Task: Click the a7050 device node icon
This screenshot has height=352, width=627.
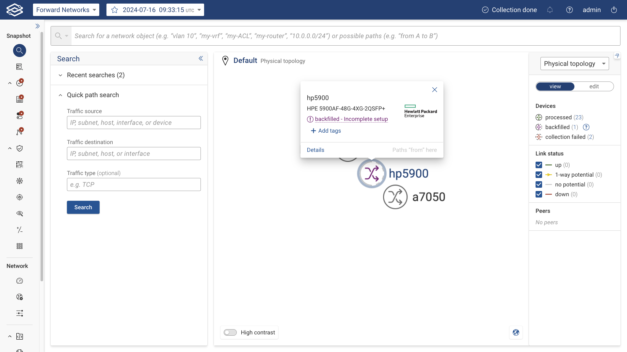Action: (x=395, y=197)
